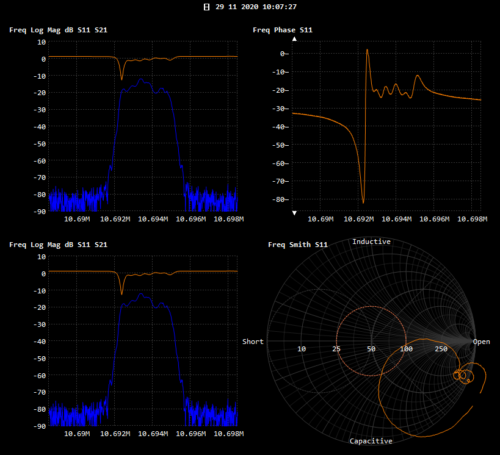This screenshot has height=455, width=500.
Task: Click the layout icon beside the date
Action: [206, 7]
